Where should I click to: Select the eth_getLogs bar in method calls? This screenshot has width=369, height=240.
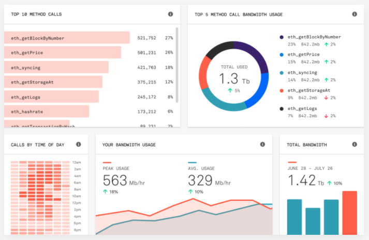click(51, 96)
